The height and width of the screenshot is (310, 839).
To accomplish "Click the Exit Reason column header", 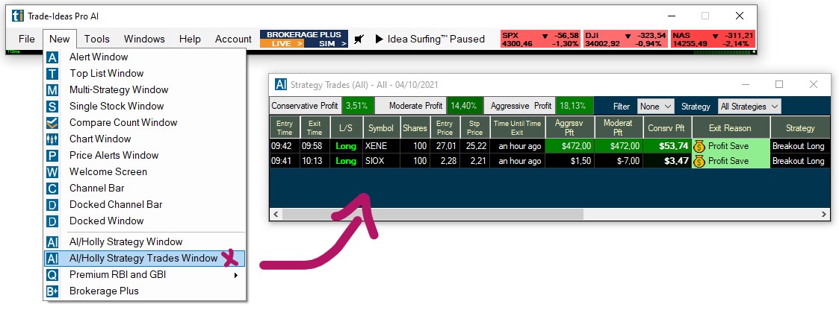I will (x=730, y=128).
